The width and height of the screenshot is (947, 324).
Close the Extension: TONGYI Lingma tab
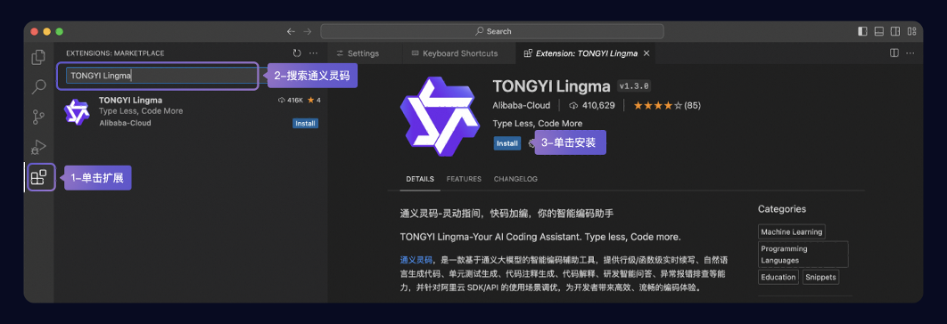pos(646,53)
